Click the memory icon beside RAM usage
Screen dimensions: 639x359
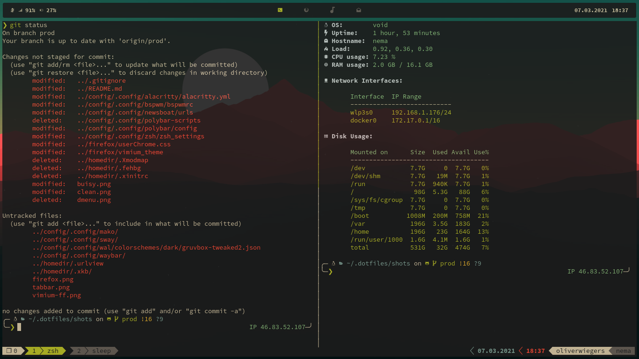point(326,65)
